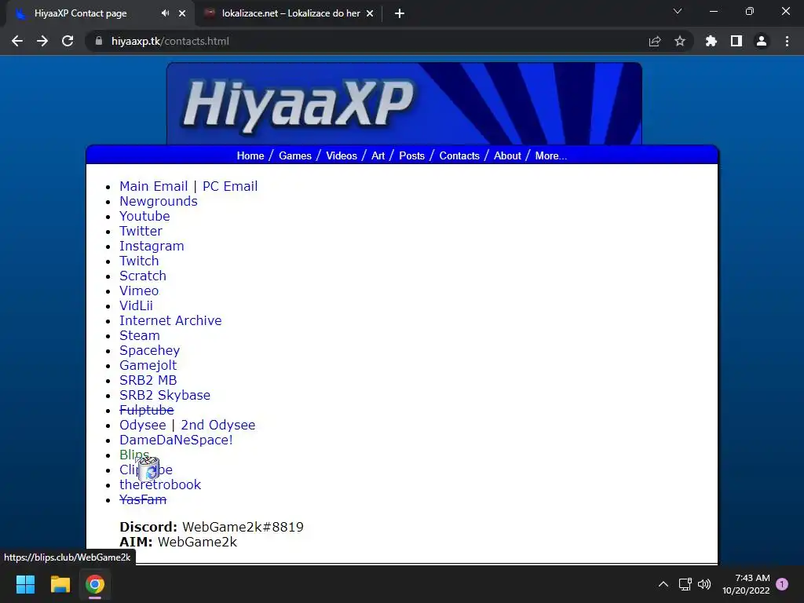
Task: Visit the VidLii link
Action: coord(136,305)
